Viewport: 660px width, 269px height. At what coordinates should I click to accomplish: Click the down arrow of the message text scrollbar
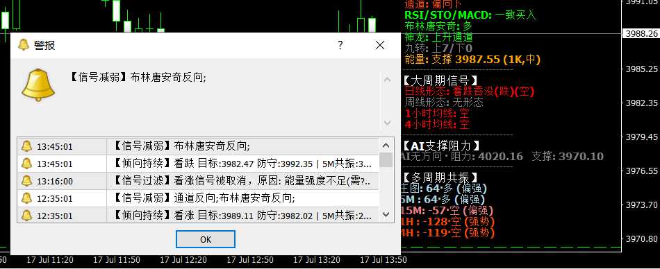[x=387, y=123]
